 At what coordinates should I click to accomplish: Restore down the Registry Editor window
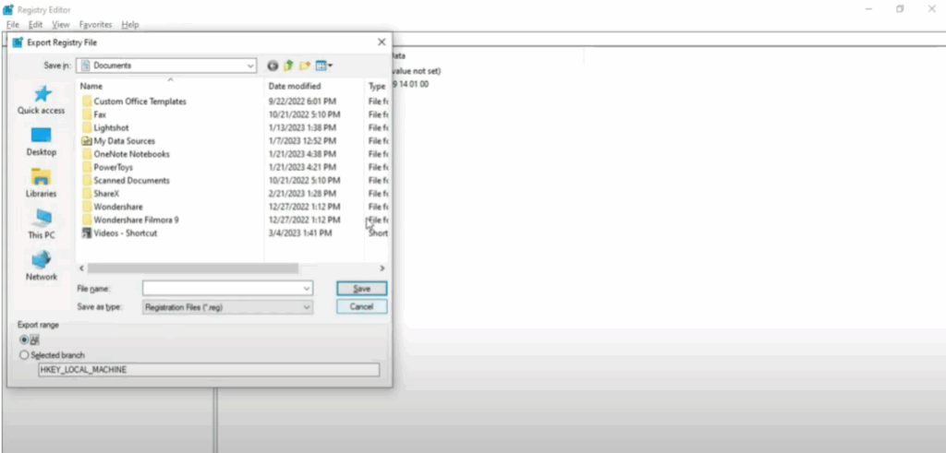(x=900, y=9)
